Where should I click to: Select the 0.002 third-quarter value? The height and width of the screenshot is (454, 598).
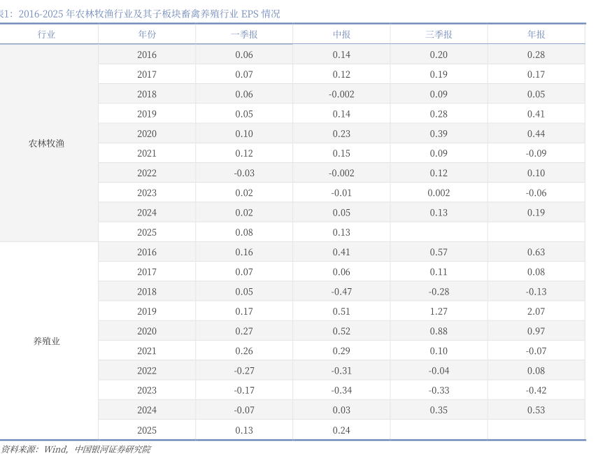tap(439, 193)
